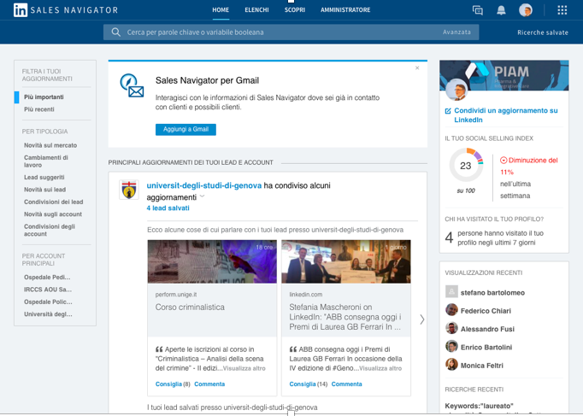Show next shared updates with right chevron

tap(422, 319)
